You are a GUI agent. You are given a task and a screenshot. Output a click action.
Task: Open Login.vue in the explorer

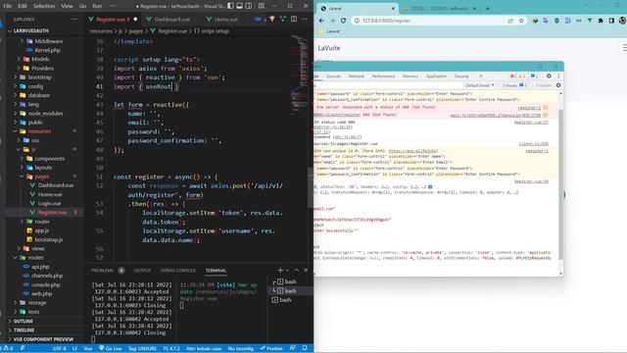tap(49, 203)
